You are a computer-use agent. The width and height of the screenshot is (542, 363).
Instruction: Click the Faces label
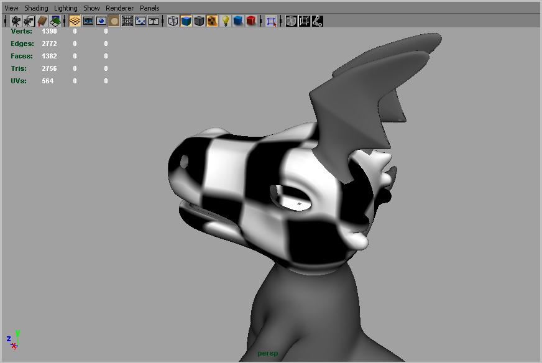pos(22,56)
